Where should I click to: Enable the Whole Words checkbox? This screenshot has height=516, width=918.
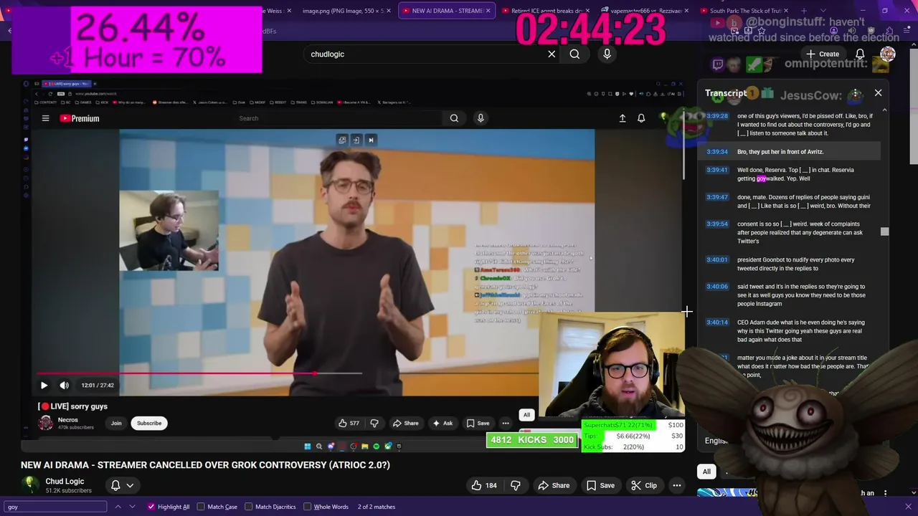pos(307,507)
